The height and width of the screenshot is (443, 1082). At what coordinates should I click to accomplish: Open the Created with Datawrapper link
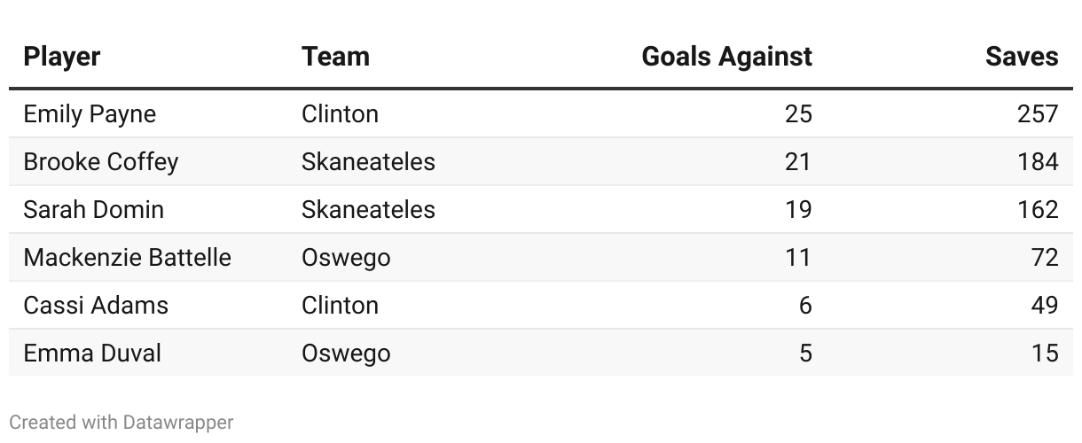(122, 423)
